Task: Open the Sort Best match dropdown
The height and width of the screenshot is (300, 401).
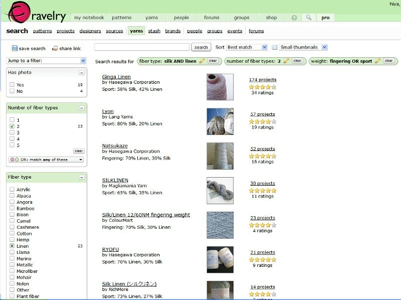Action: [247, 47]
